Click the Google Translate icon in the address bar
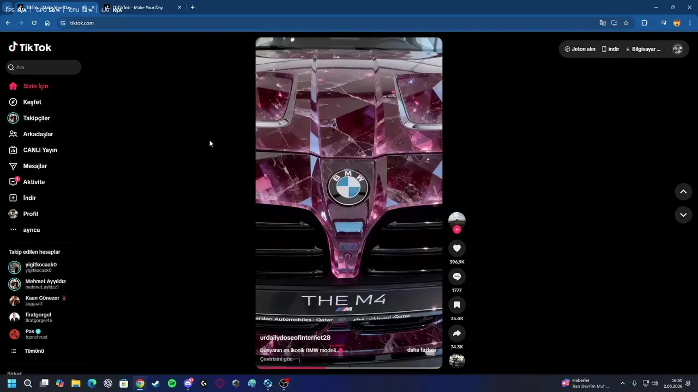698x392 pixels. tap(603, 23)
